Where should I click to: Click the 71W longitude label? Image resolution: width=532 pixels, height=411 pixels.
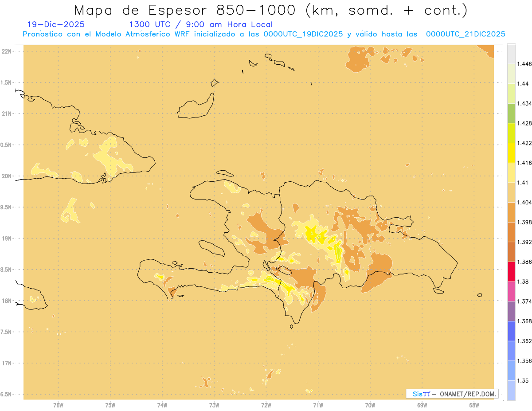[x=318, y=405]
